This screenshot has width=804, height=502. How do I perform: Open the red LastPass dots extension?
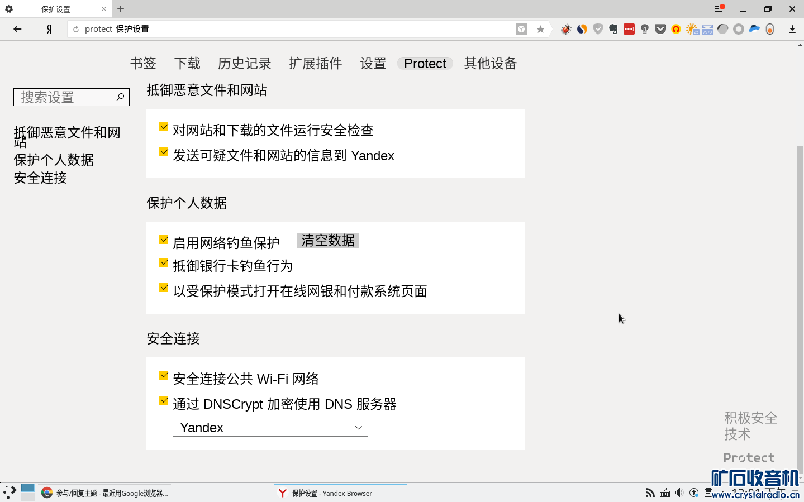pos(629,29)
